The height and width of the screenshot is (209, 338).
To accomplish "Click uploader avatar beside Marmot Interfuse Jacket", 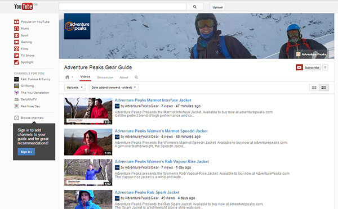I will pyautogui.click(x=117, y=106).
